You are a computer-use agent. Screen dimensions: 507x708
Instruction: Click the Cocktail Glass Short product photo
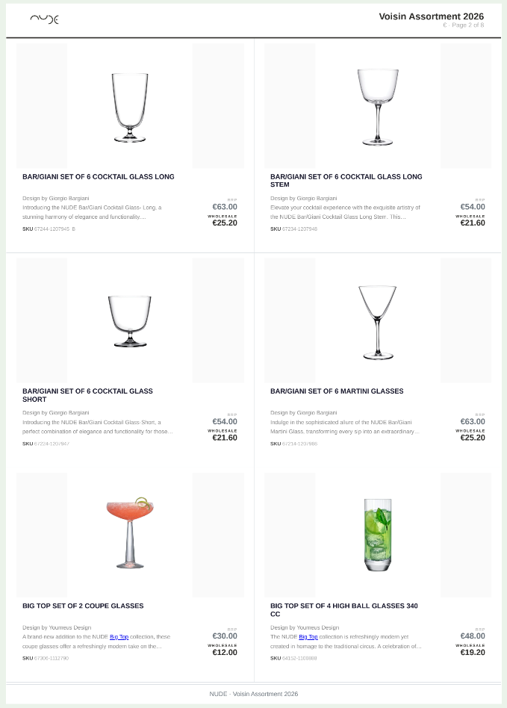point(130,320)
